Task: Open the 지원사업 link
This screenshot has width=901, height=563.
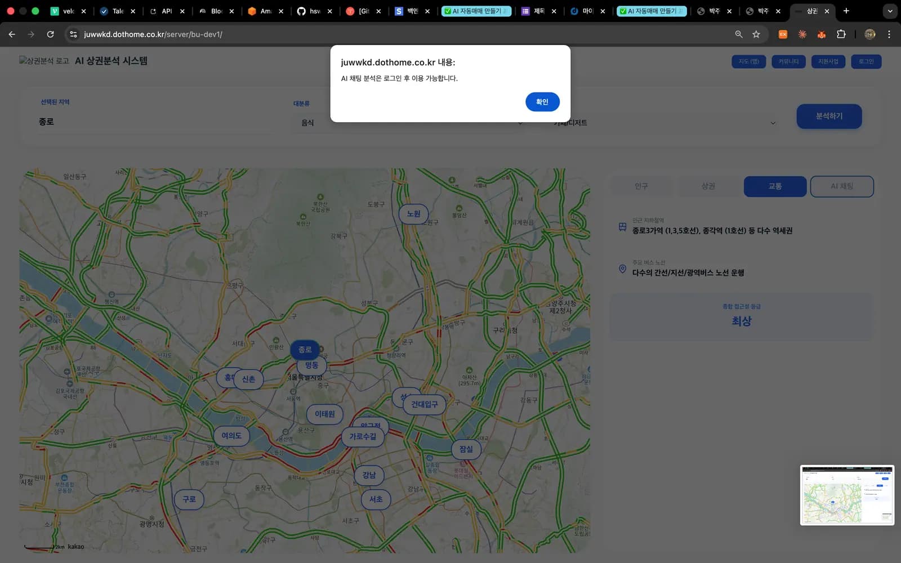Action: tap(828, 61)
